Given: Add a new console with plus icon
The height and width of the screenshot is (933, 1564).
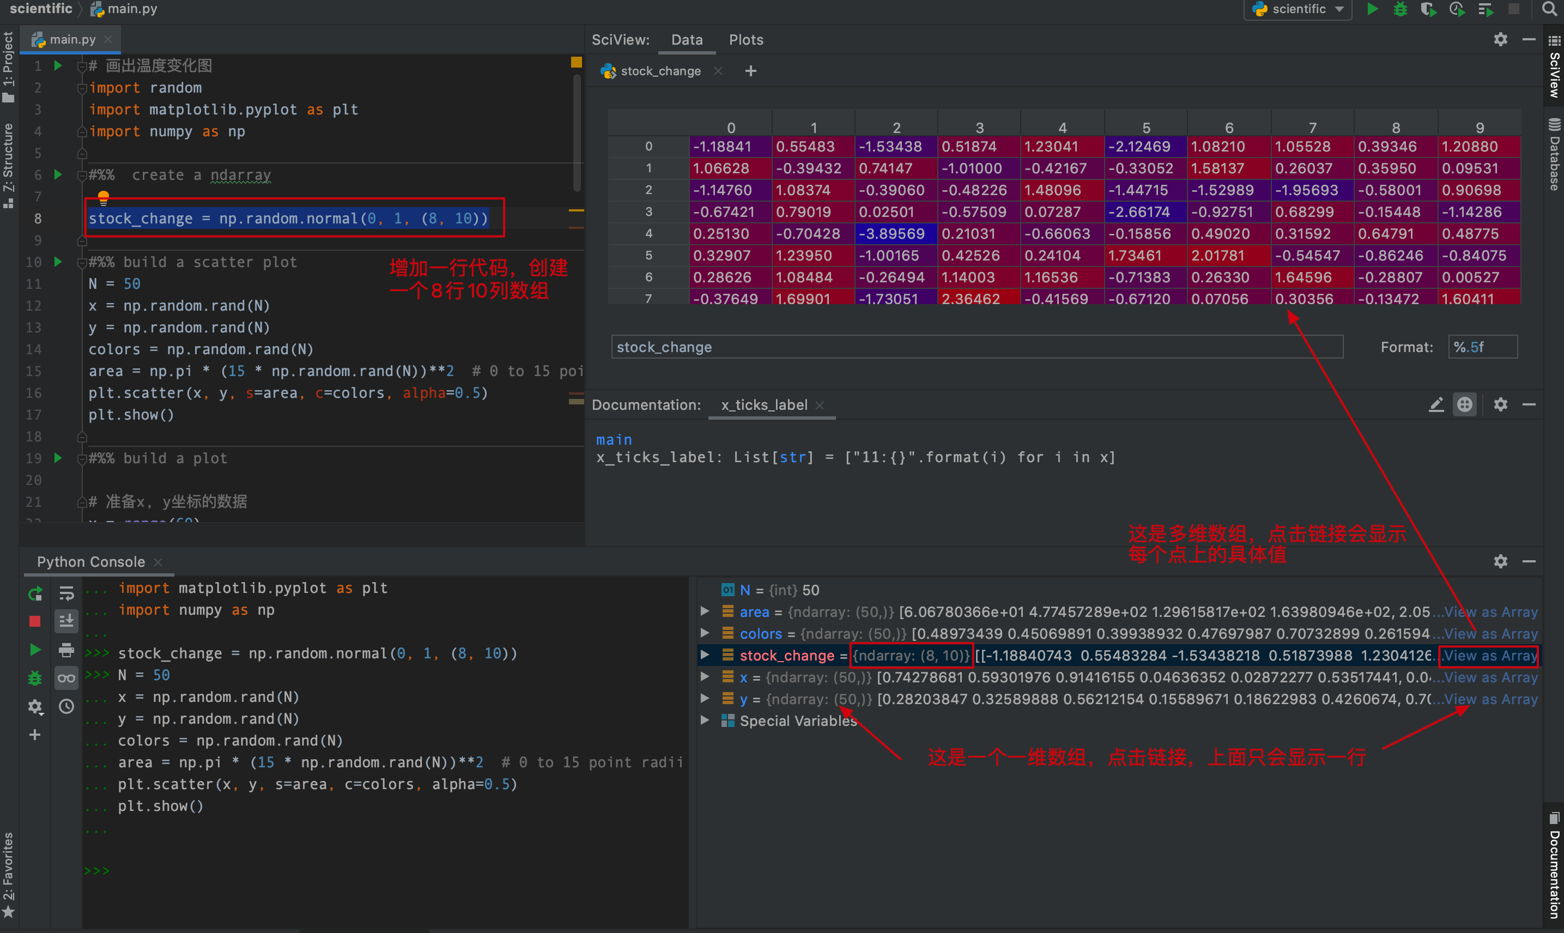Looking at the screenshot, I should 35,734.
